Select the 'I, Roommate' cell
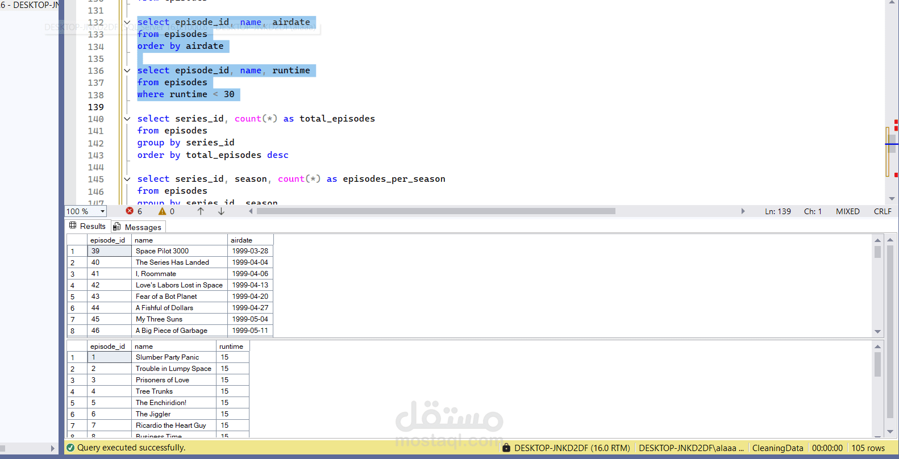Image resolution: width=899 pixels, height=459 pixels. pyautogui.click(x=180, y=274)
